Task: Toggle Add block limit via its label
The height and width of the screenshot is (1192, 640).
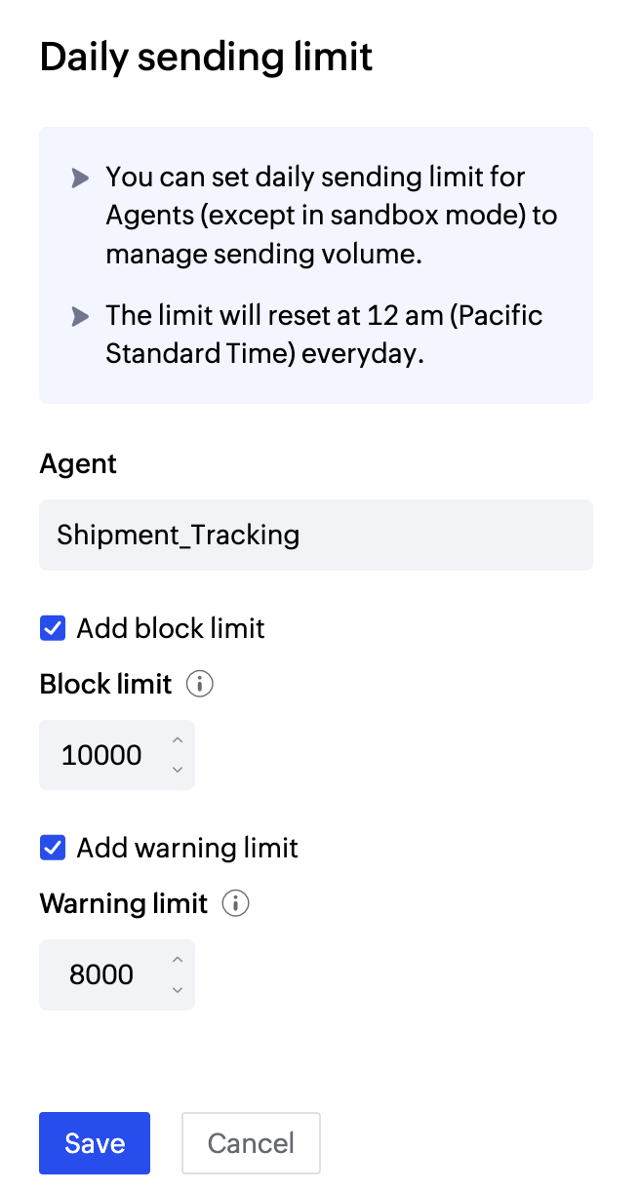Action: point(171,628)
